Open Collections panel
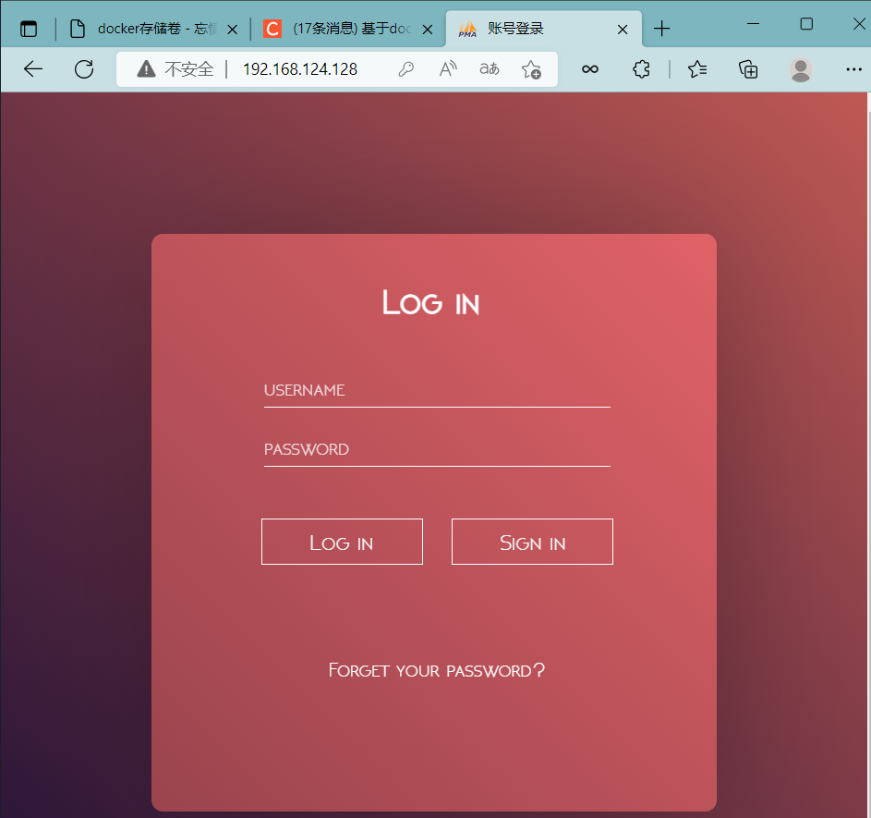The image size is (871, 818). [x=748, y=69]
